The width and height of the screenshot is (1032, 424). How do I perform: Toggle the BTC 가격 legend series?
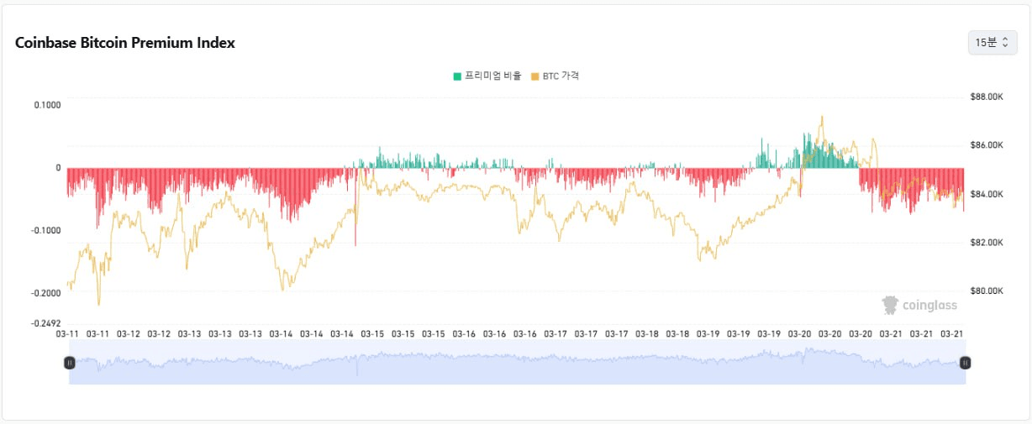555,76
